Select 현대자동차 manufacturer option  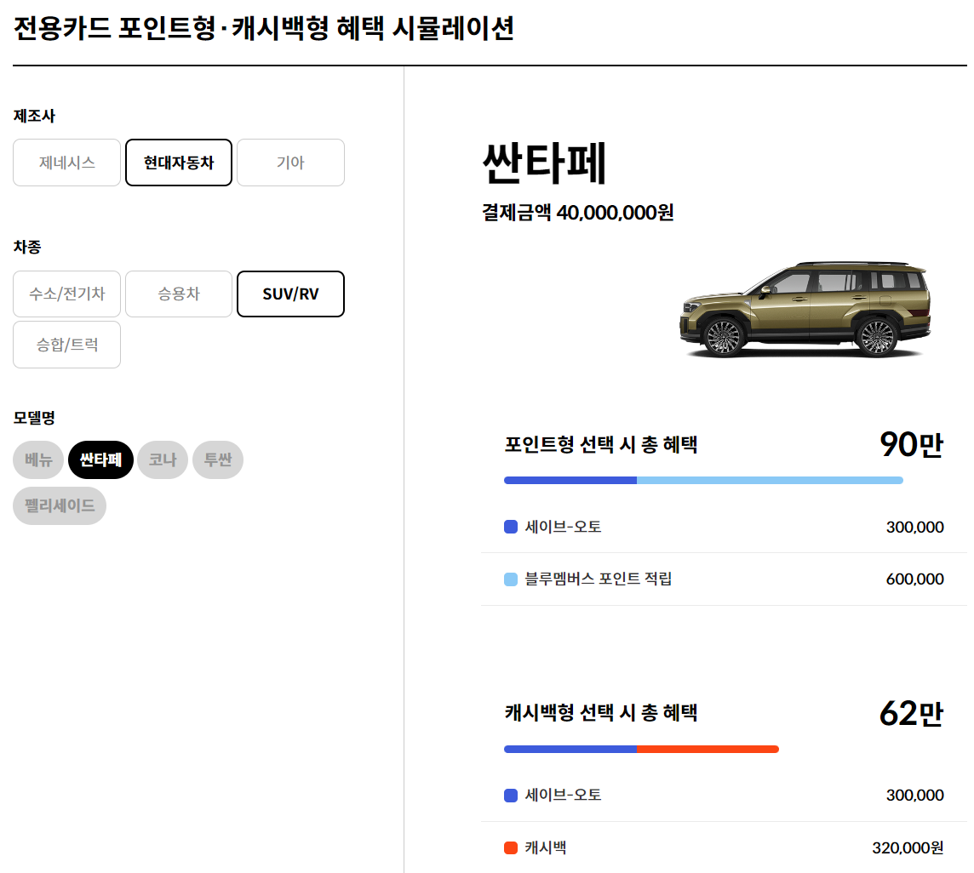(179, 163)
